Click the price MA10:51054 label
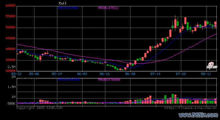Screen dimensions: 220x120 click(68, 8)
